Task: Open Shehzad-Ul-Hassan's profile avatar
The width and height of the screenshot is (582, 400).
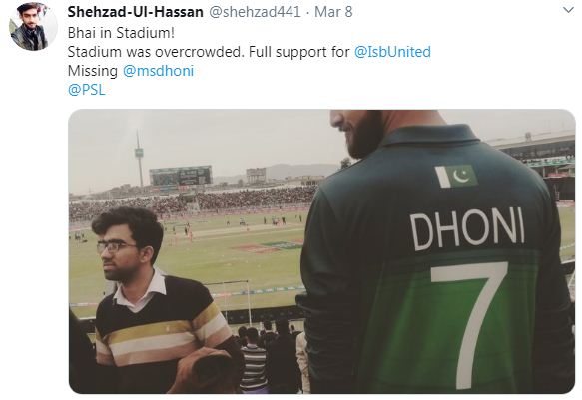Action: pos(33,26)
